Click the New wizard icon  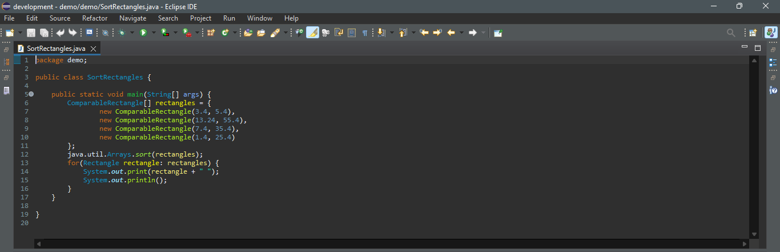(x=10, y=33)
